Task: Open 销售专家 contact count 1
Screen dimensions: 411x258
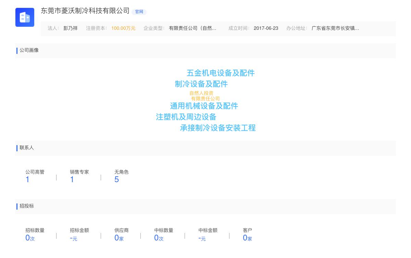Action: tap(72, 179)
